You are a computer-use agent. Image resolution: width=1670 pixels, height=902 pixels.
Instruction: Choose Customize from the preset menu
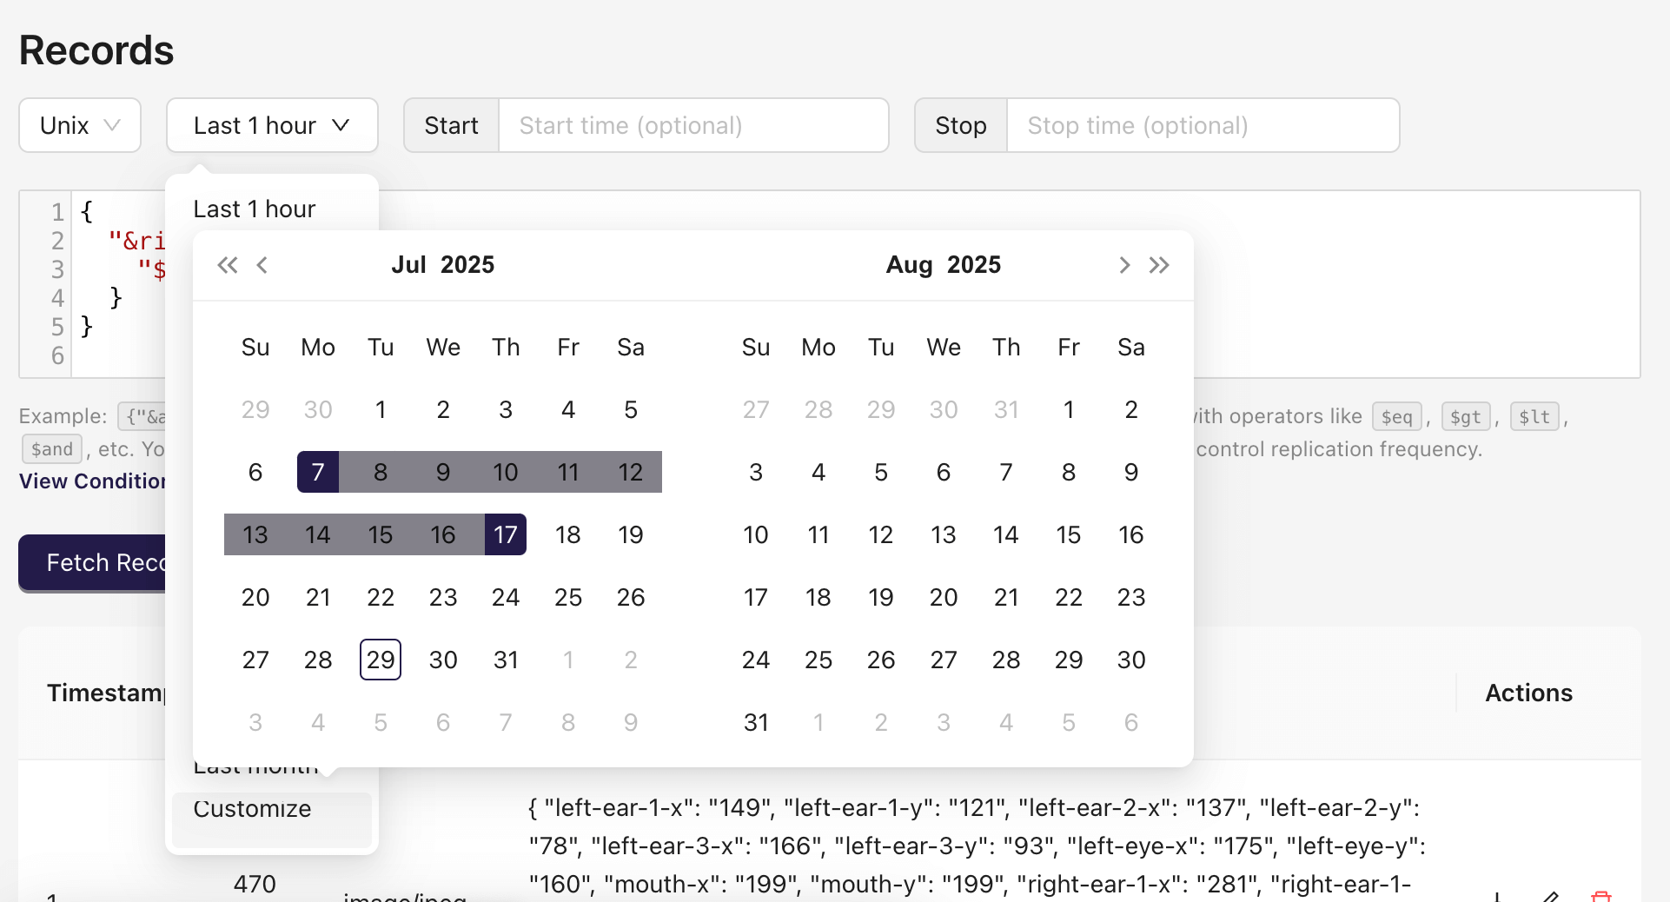(x=252, y=808)
